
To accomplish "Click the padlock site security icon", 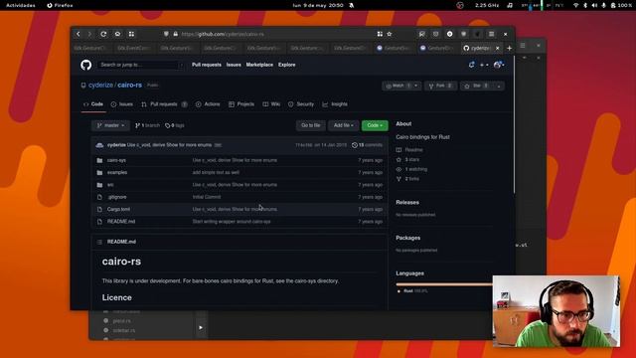I will coord(176,34).
